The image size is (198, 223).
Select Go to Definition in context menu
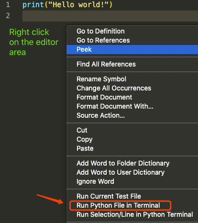coord(132,31)
